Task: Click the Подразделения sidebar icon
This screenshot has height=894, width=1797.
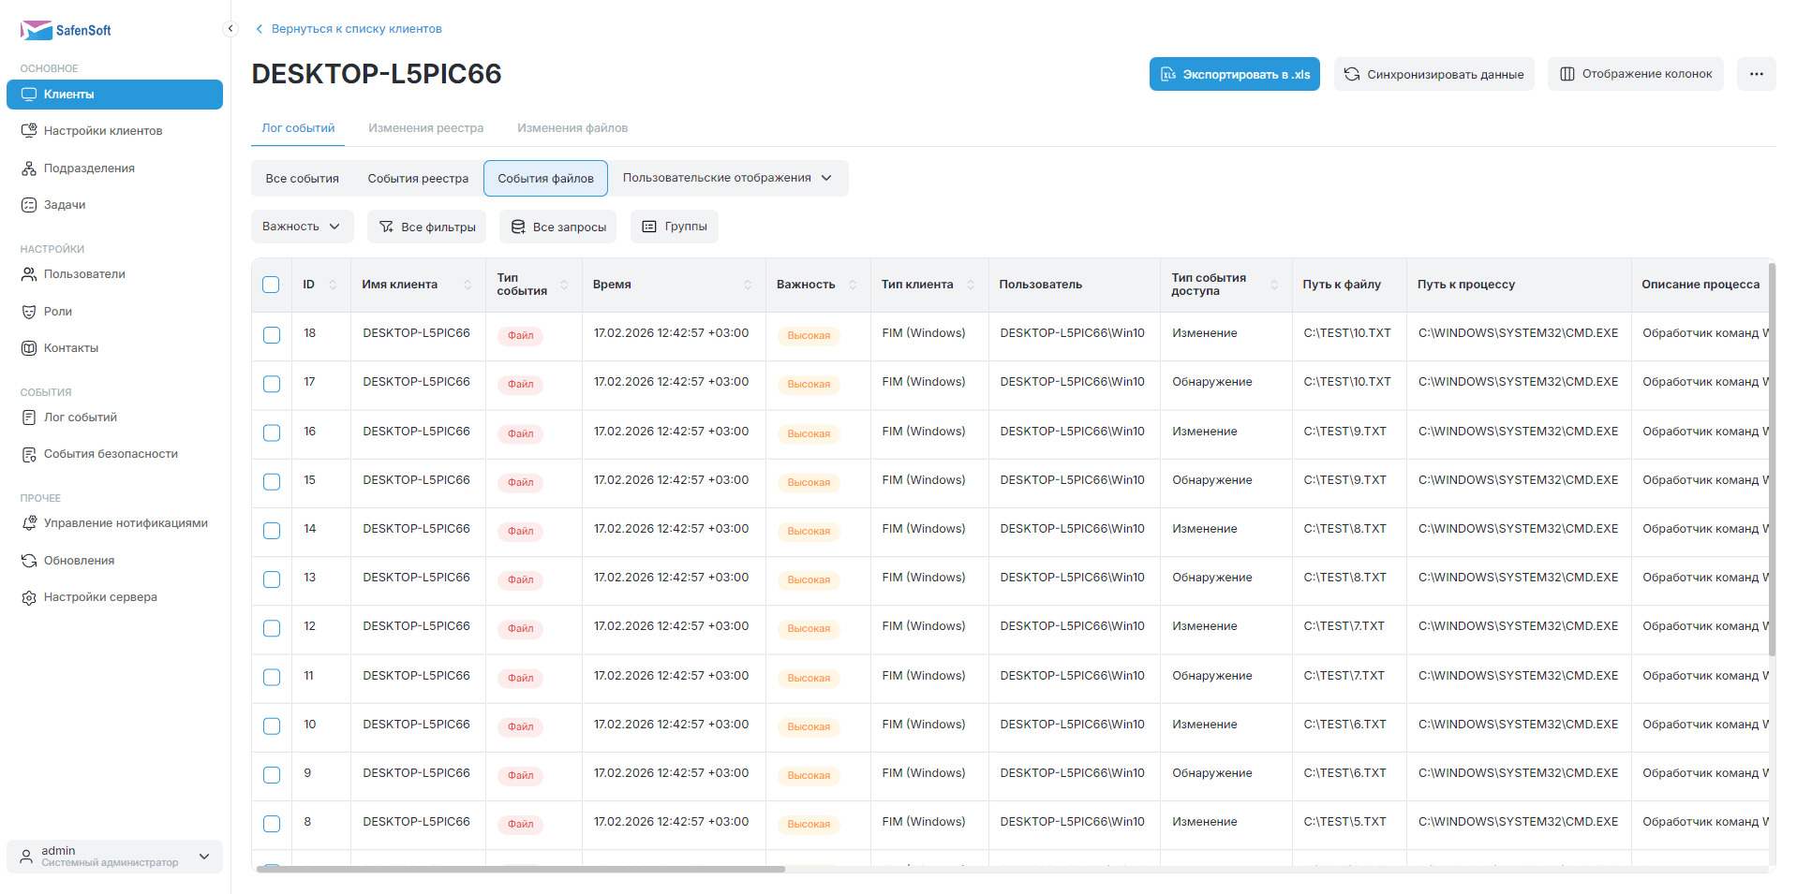Action: click(x=29, y=169)
